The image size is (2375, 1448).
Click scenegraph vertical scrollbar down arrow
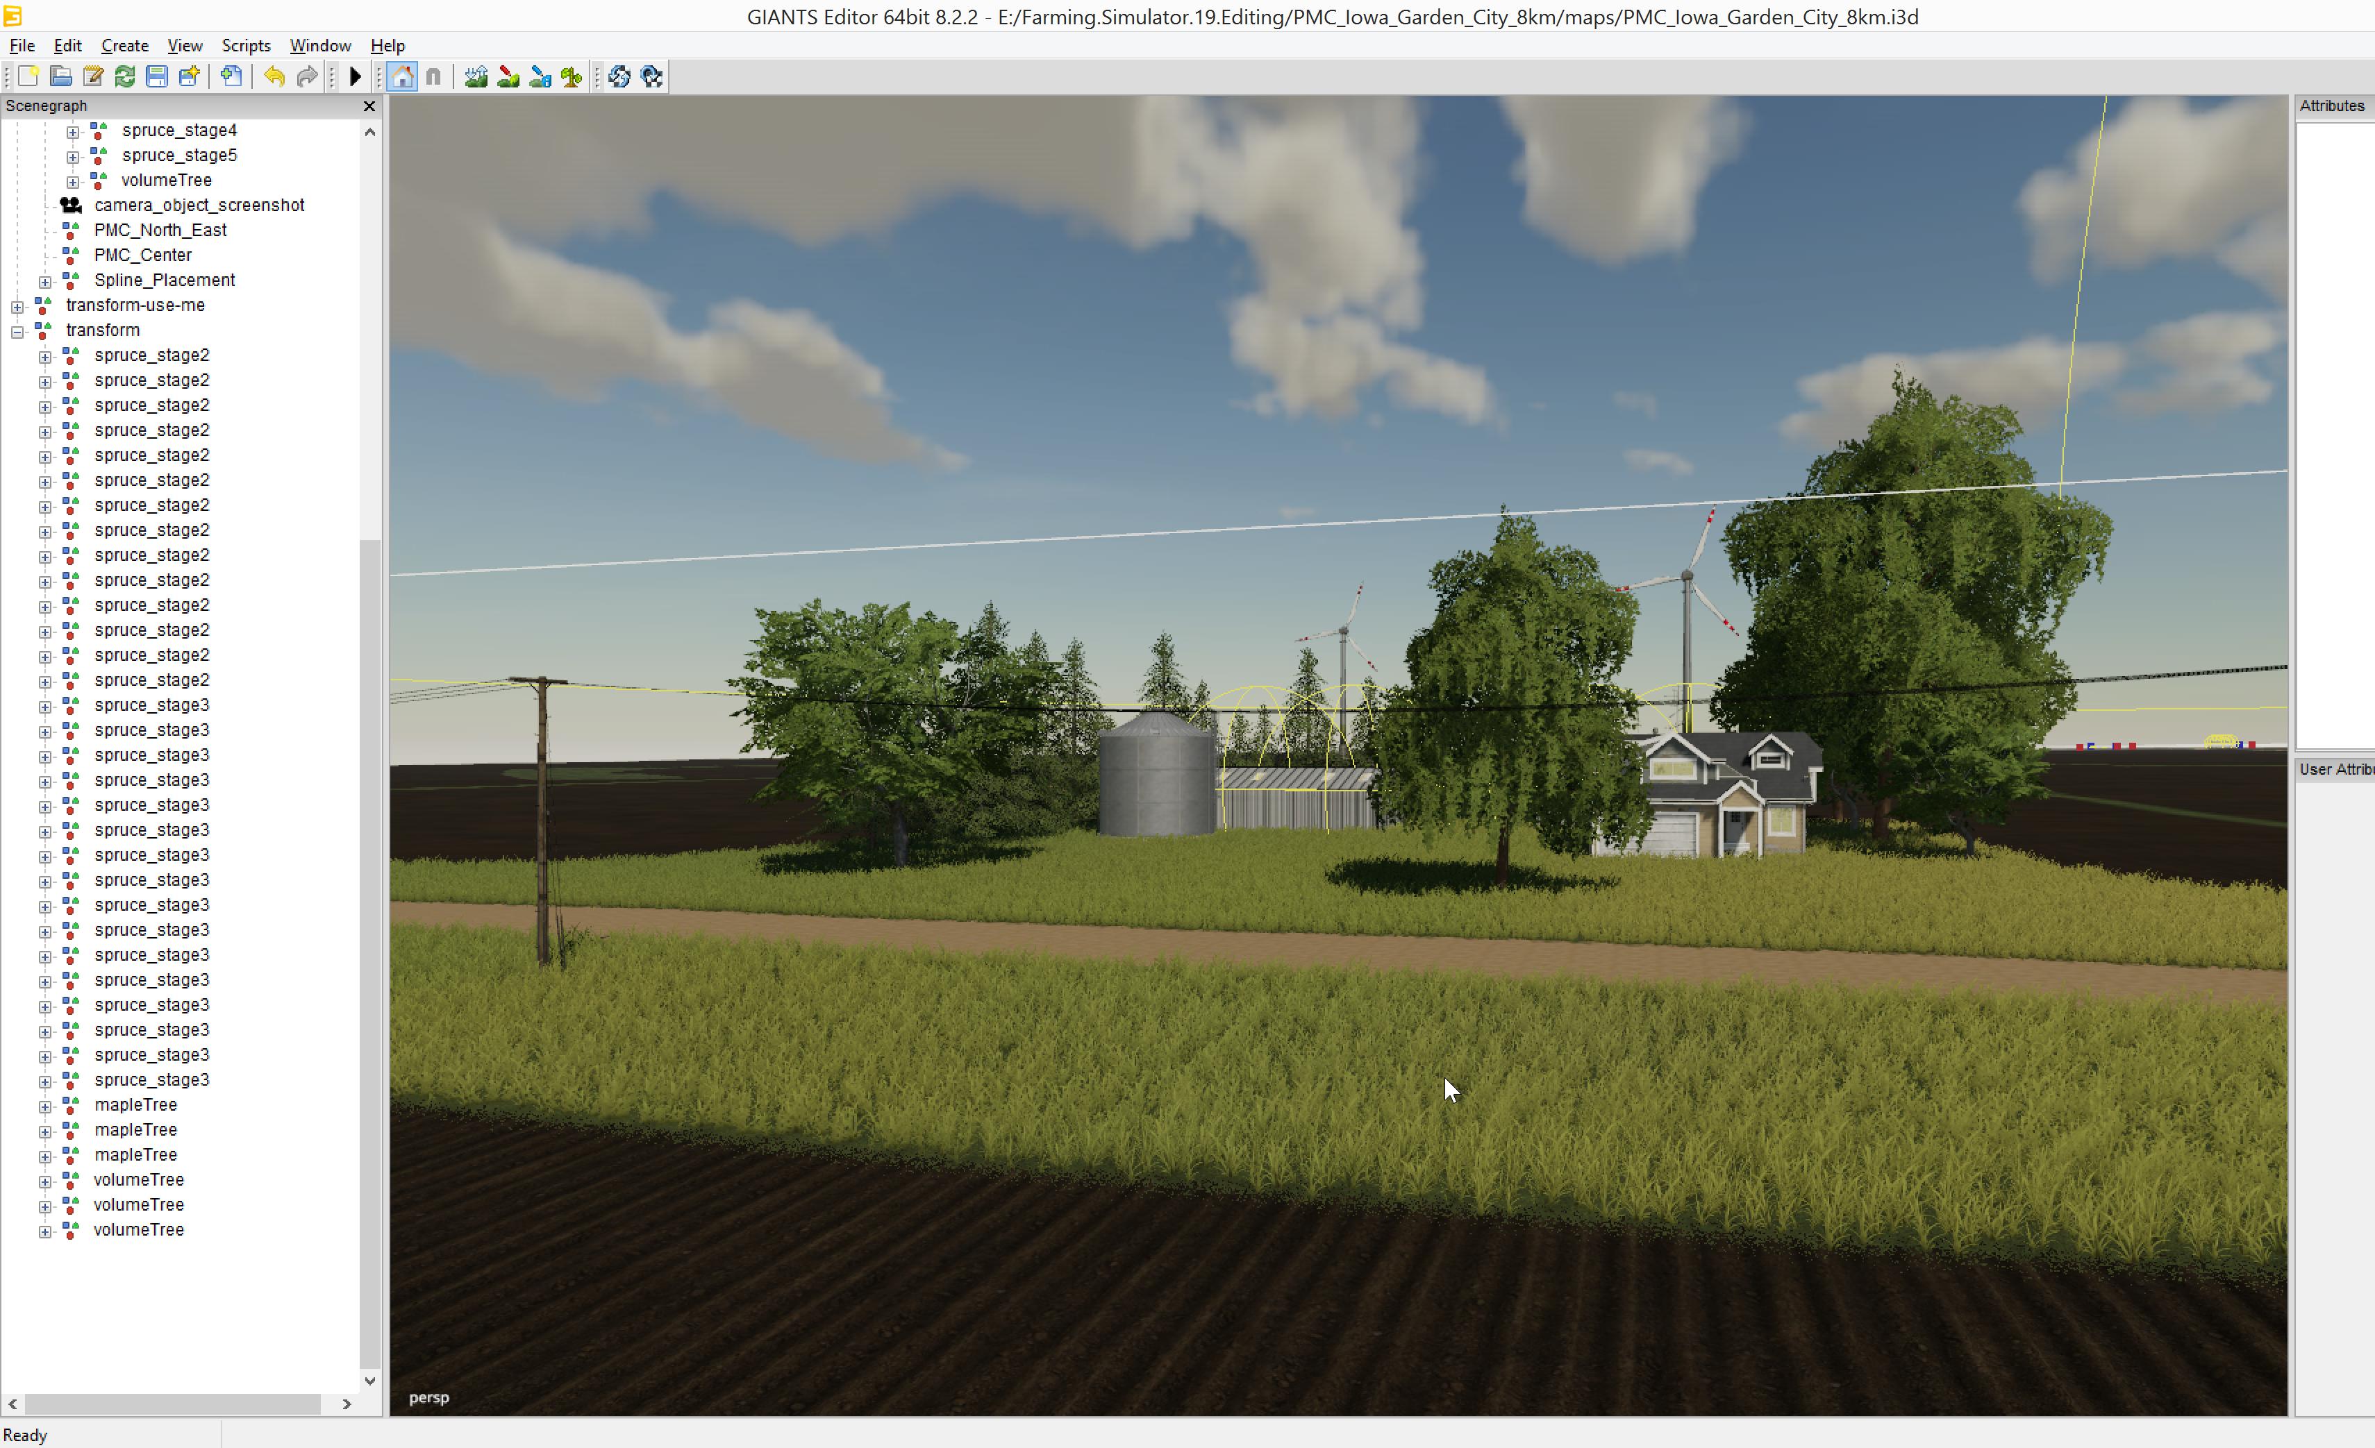point(370,1381)
